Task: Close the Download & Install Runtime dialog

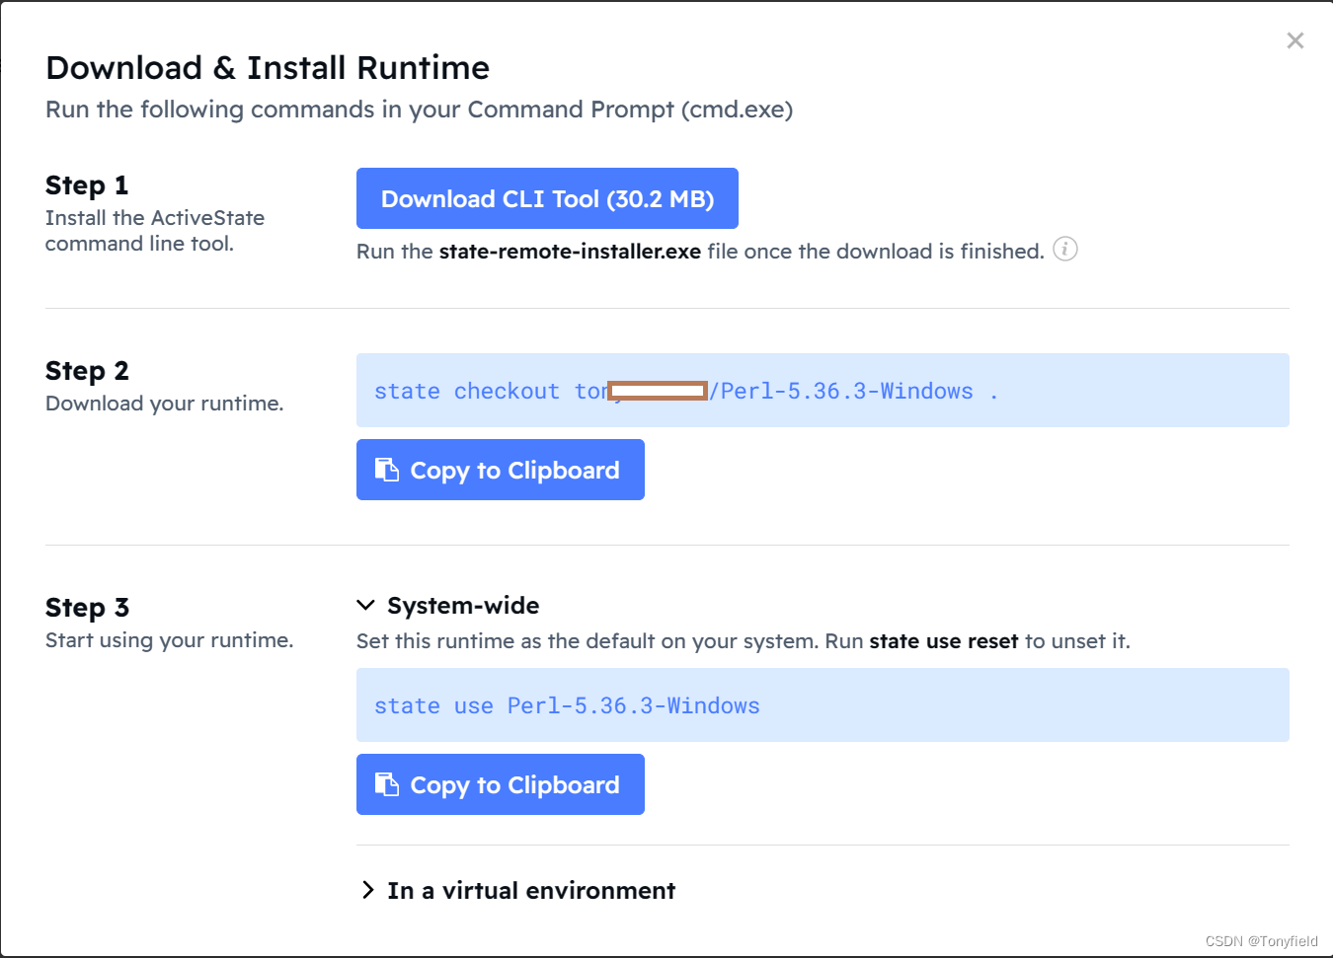Action: (x=1294, y=40)
